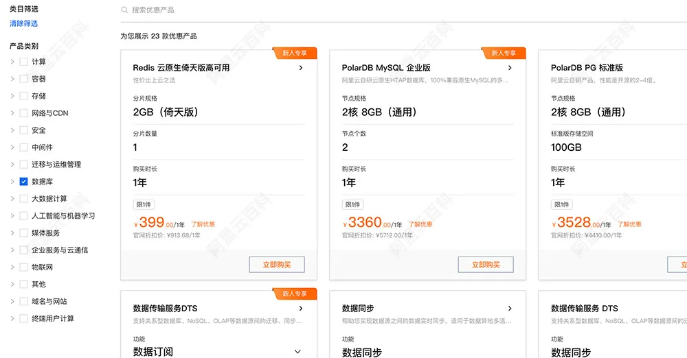Click the Redis 云原生倚天版高可用 title

[181, 68]
